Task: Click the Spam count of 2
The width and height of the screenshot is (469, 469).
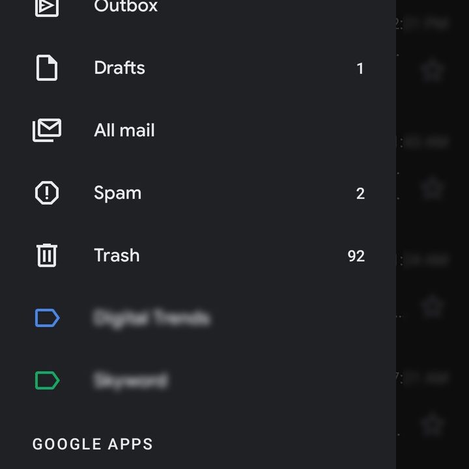Action: point(360,193)
